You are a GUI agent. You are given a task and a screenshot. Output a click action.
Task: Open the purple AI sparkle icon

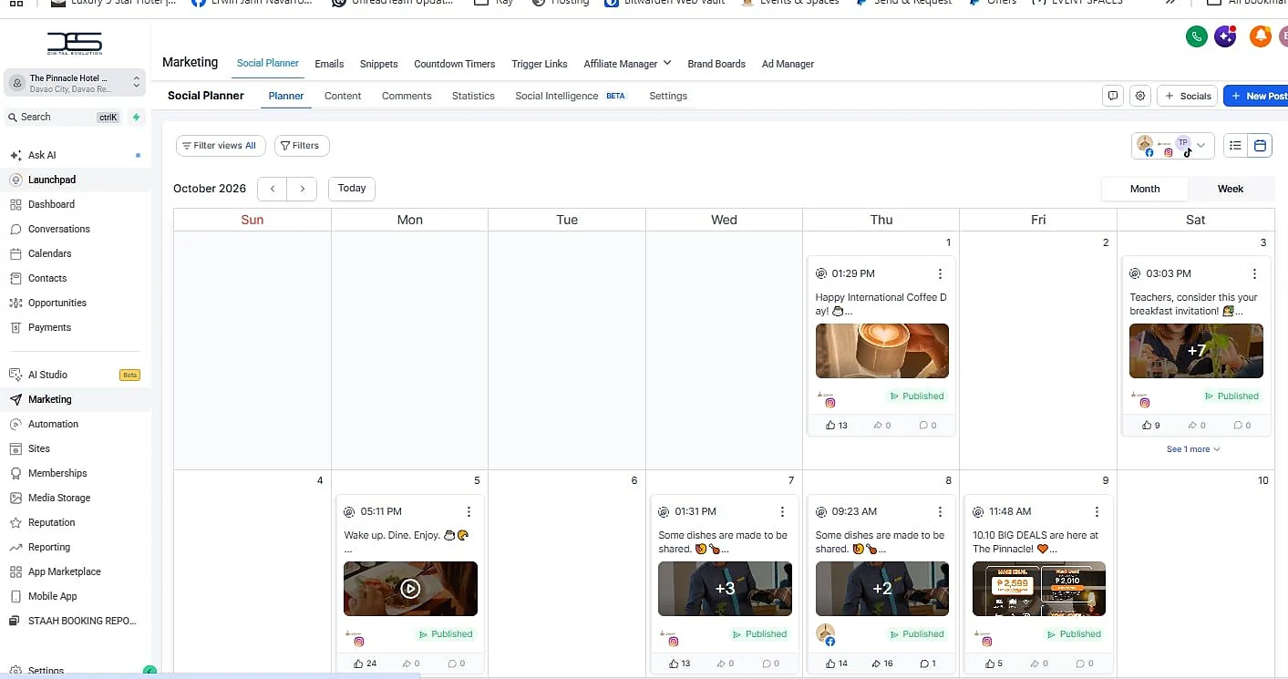pos(1226,36)
